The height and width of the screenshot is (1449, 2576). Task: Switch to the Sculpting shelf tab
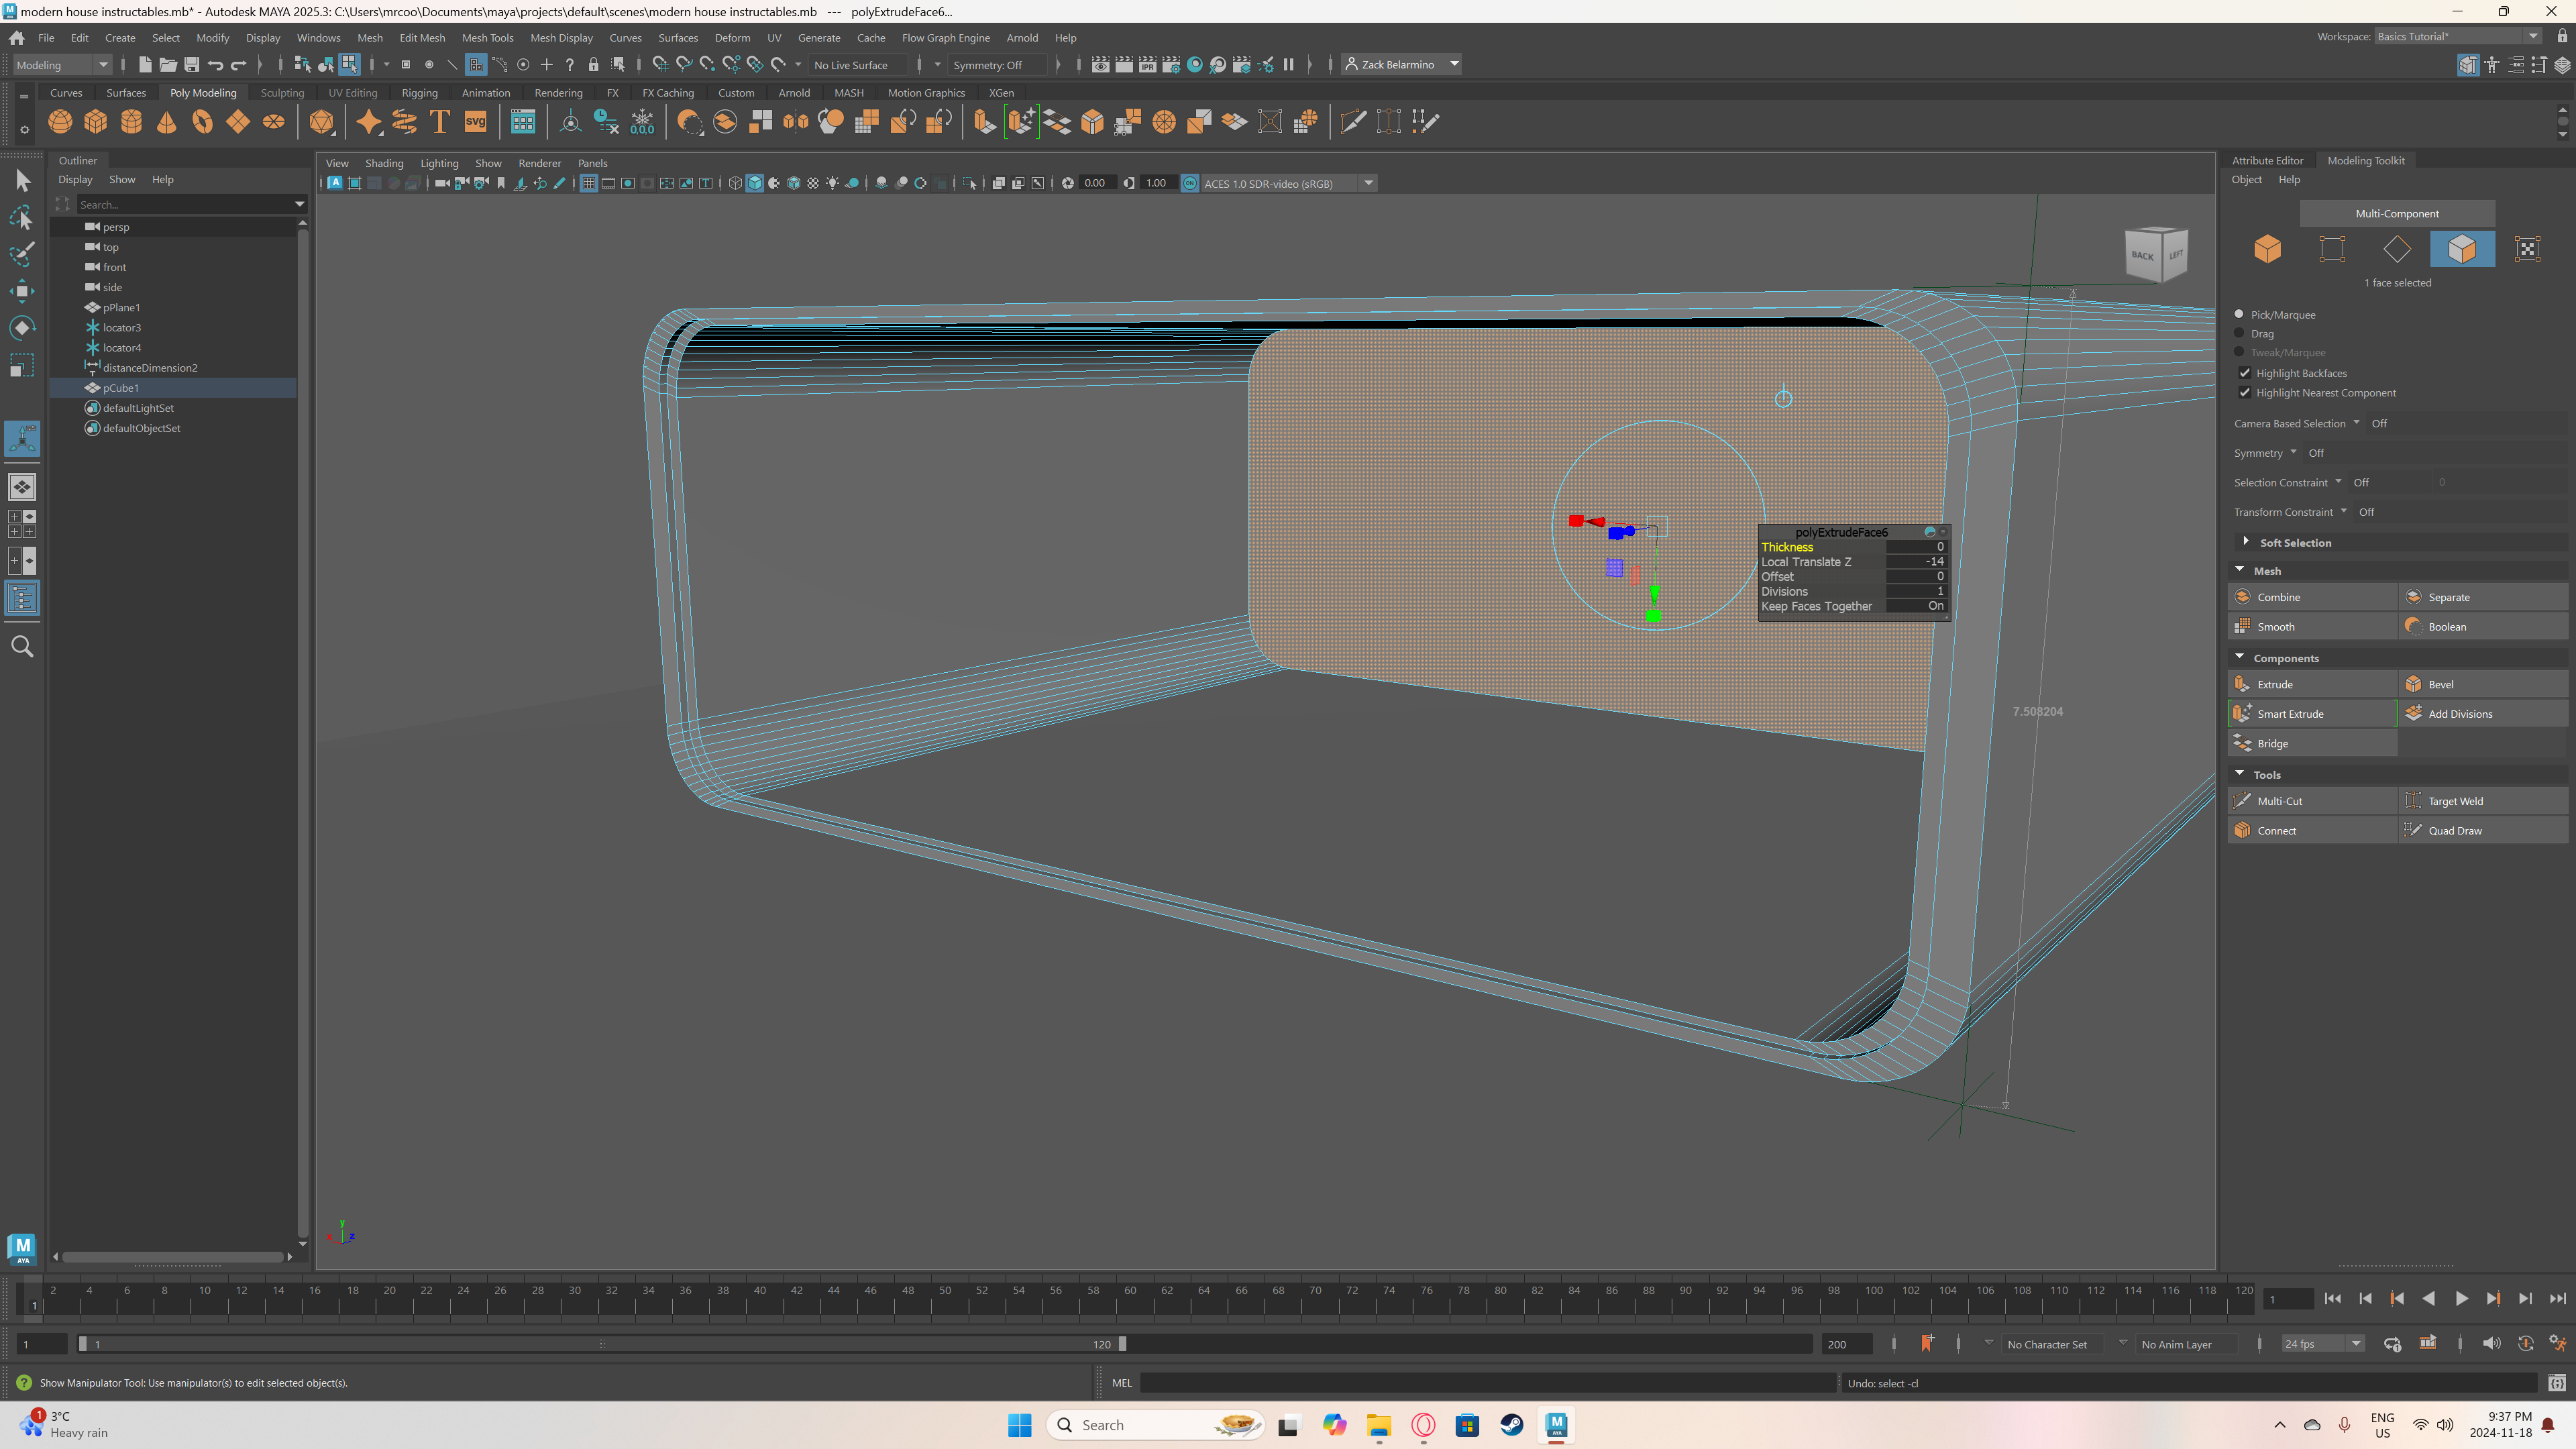point(282,93)
